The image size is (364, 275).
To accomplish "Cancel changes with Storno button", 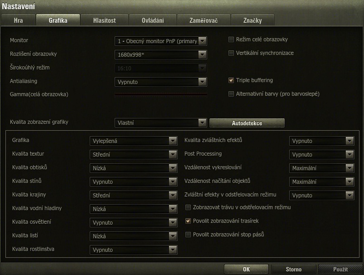I will 293,269.
